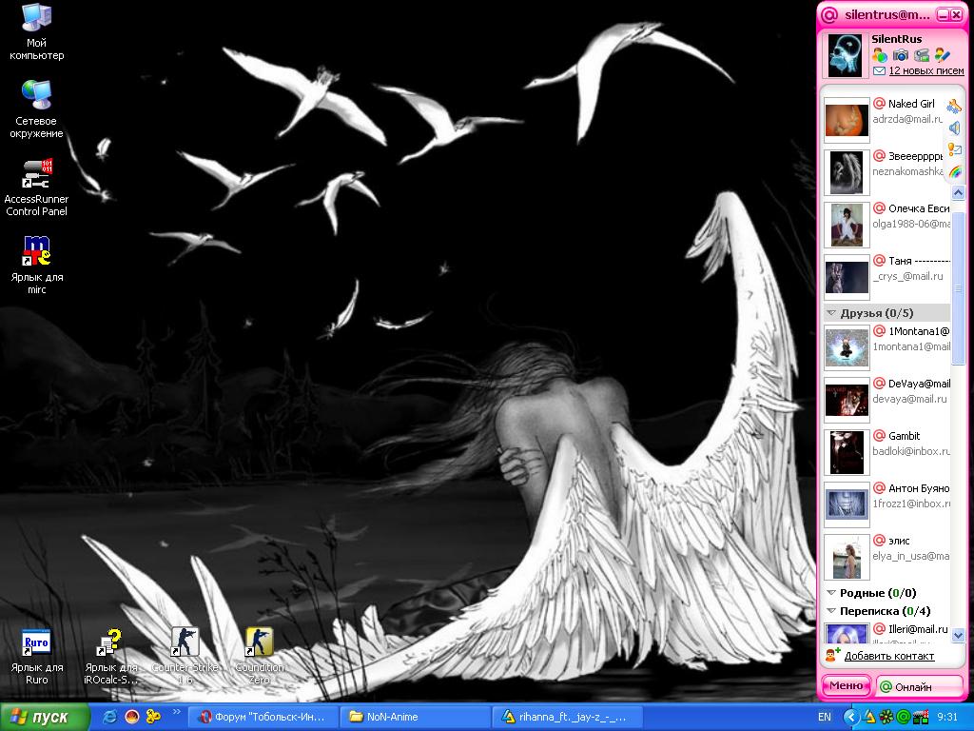This screenshot has width=974, height=731.
Task: Open the пуск Start button
Action: coord(44,718)
